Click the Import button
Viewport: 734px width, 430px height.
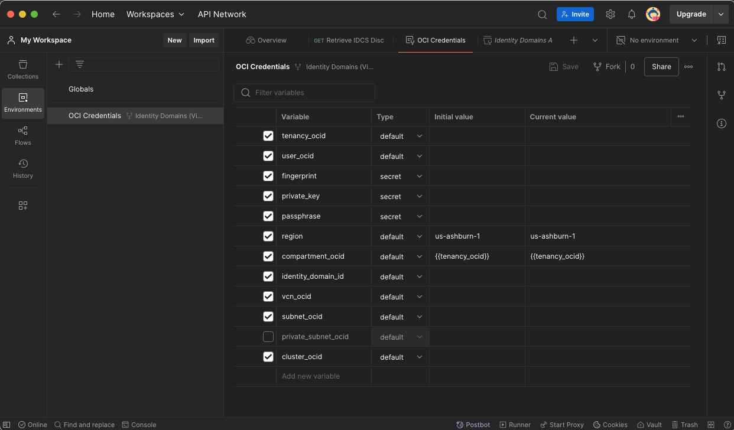point(204,40)
